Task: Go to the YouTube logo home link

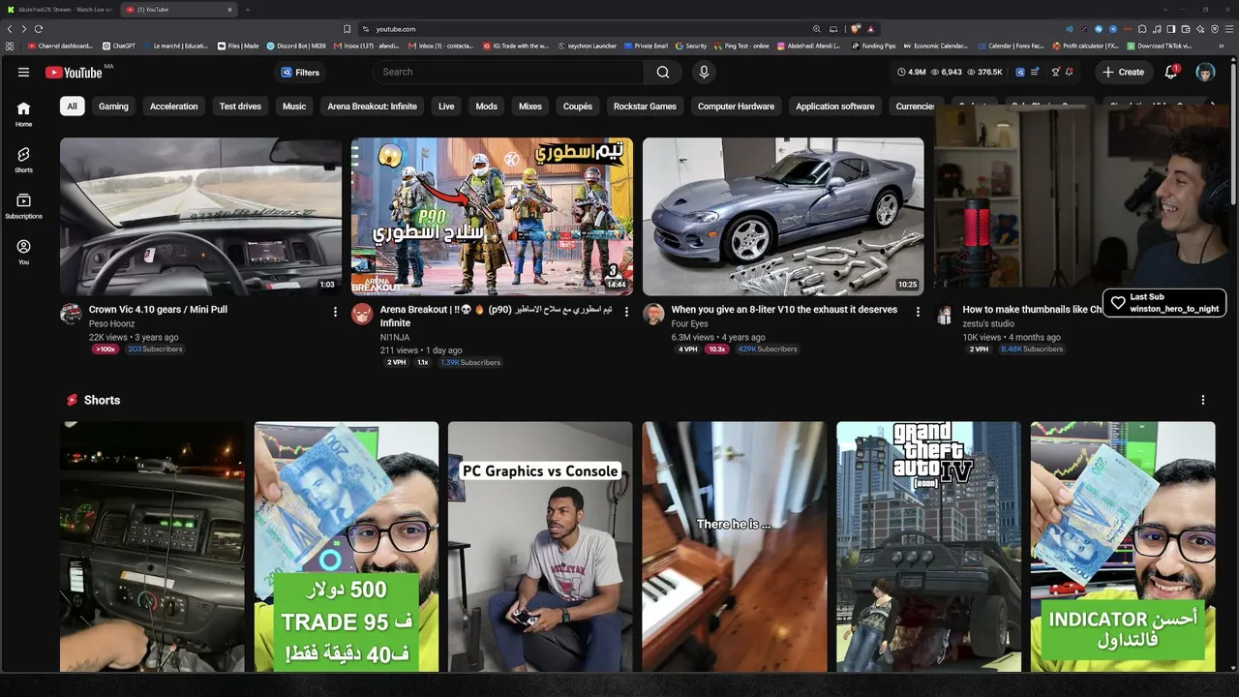Action: pos(74,72)
